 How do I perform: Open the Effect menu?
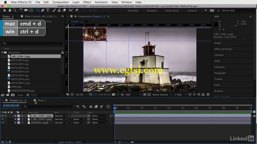point(87,2)
